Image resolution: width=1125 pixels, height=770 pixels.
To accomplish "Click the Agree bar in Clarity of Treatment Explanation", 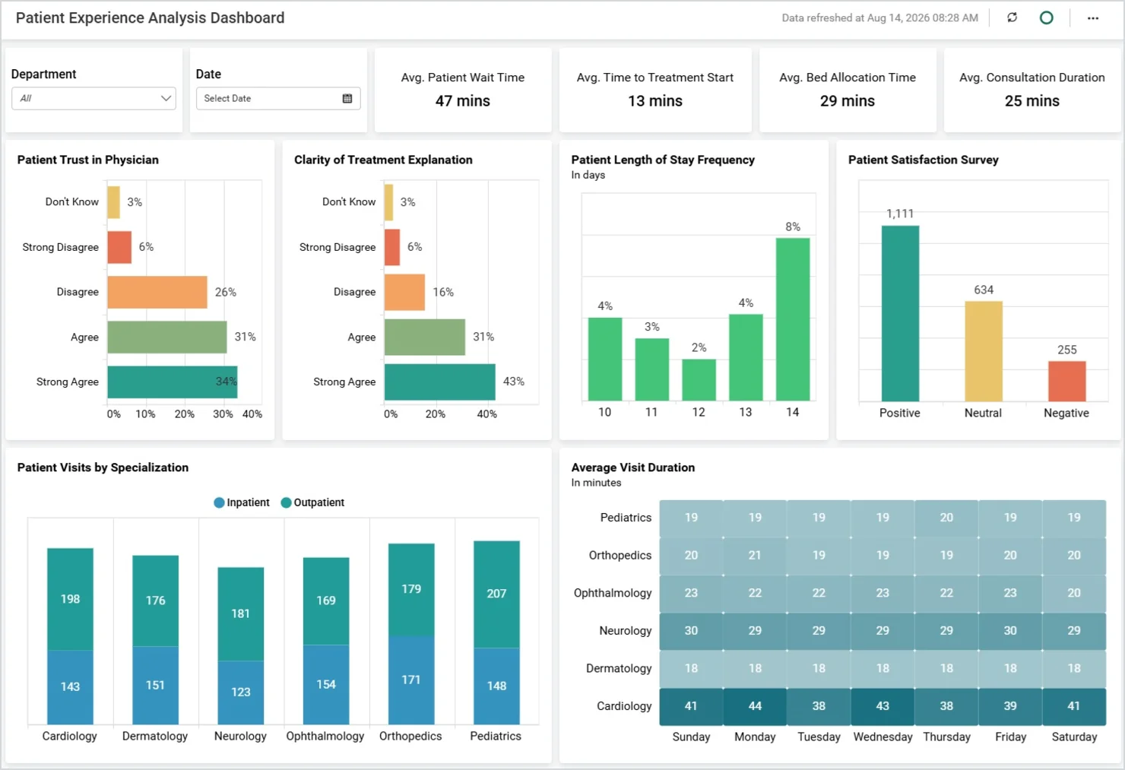I will tap(425, 337).
